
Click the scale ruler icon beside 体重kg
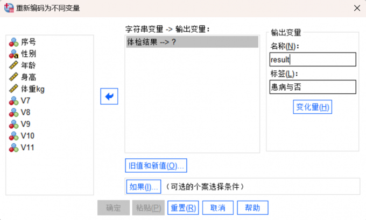[x=13, y=89]
